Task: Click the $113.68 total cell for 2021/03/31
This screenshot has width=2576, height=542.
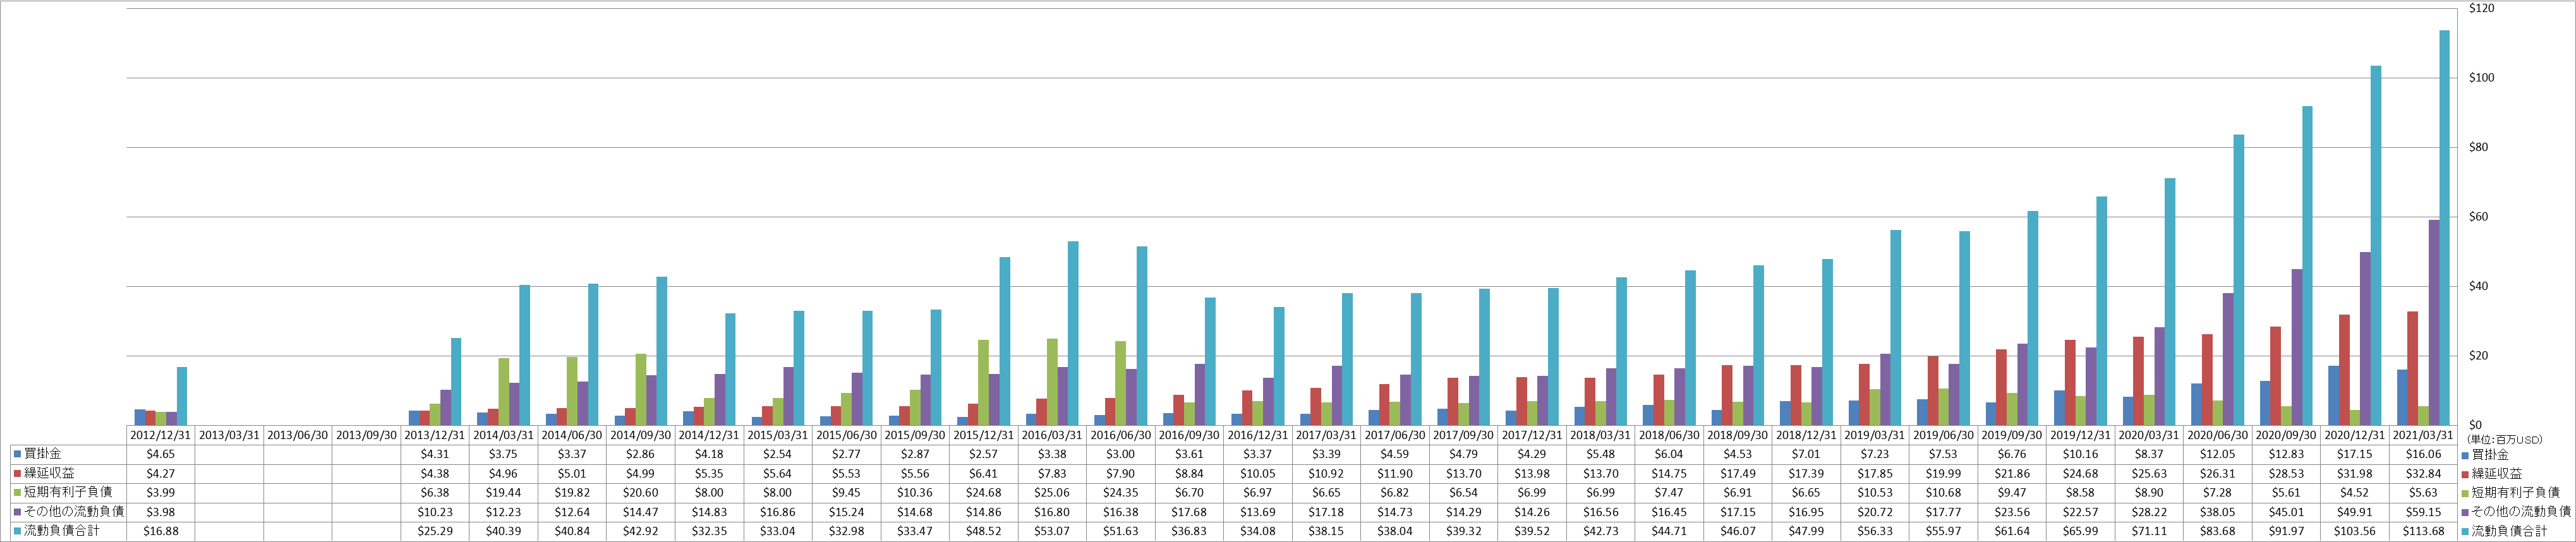Action: 2423,530
